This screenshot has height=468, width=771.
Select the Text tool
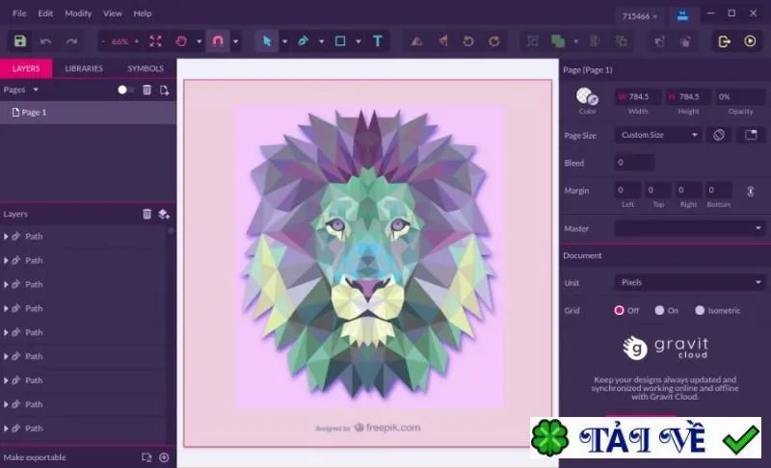pyautogui.click(x=378, y=41)
